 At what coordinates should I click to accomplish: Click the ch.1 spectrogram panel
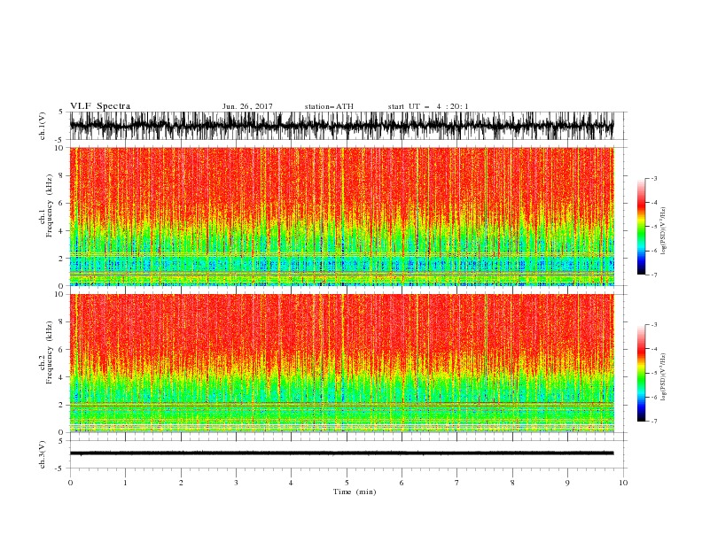[342, 216]
